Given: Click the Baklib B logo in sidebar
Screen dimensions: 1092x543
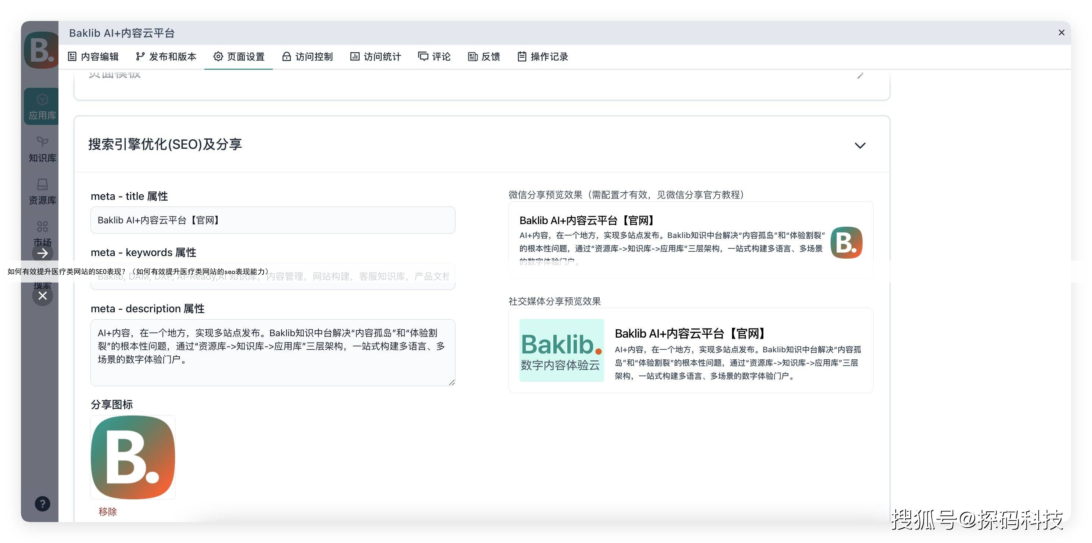Looking at the screenshot, I should coord(41,50).
